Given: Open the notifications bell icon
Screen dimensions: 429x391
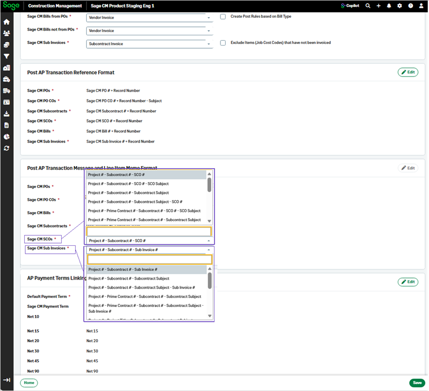Looking at the screenshot, I should pos(389,6).
